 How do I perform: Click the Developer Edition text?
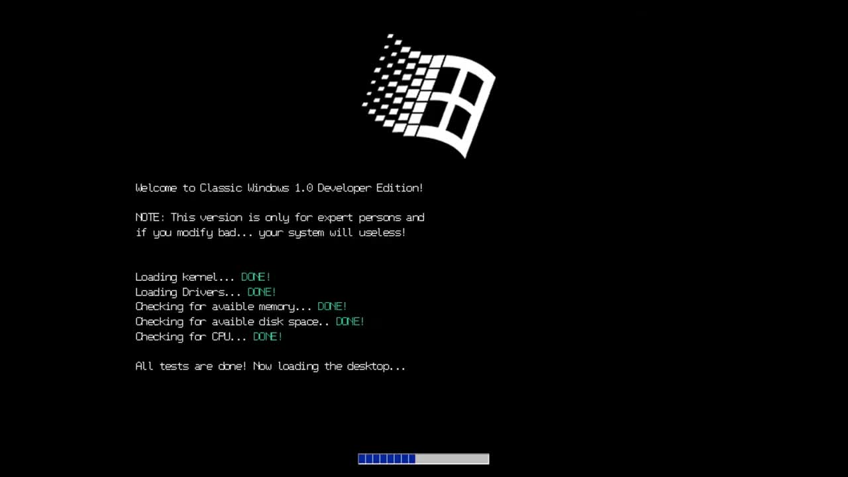[x=370, y=187]
